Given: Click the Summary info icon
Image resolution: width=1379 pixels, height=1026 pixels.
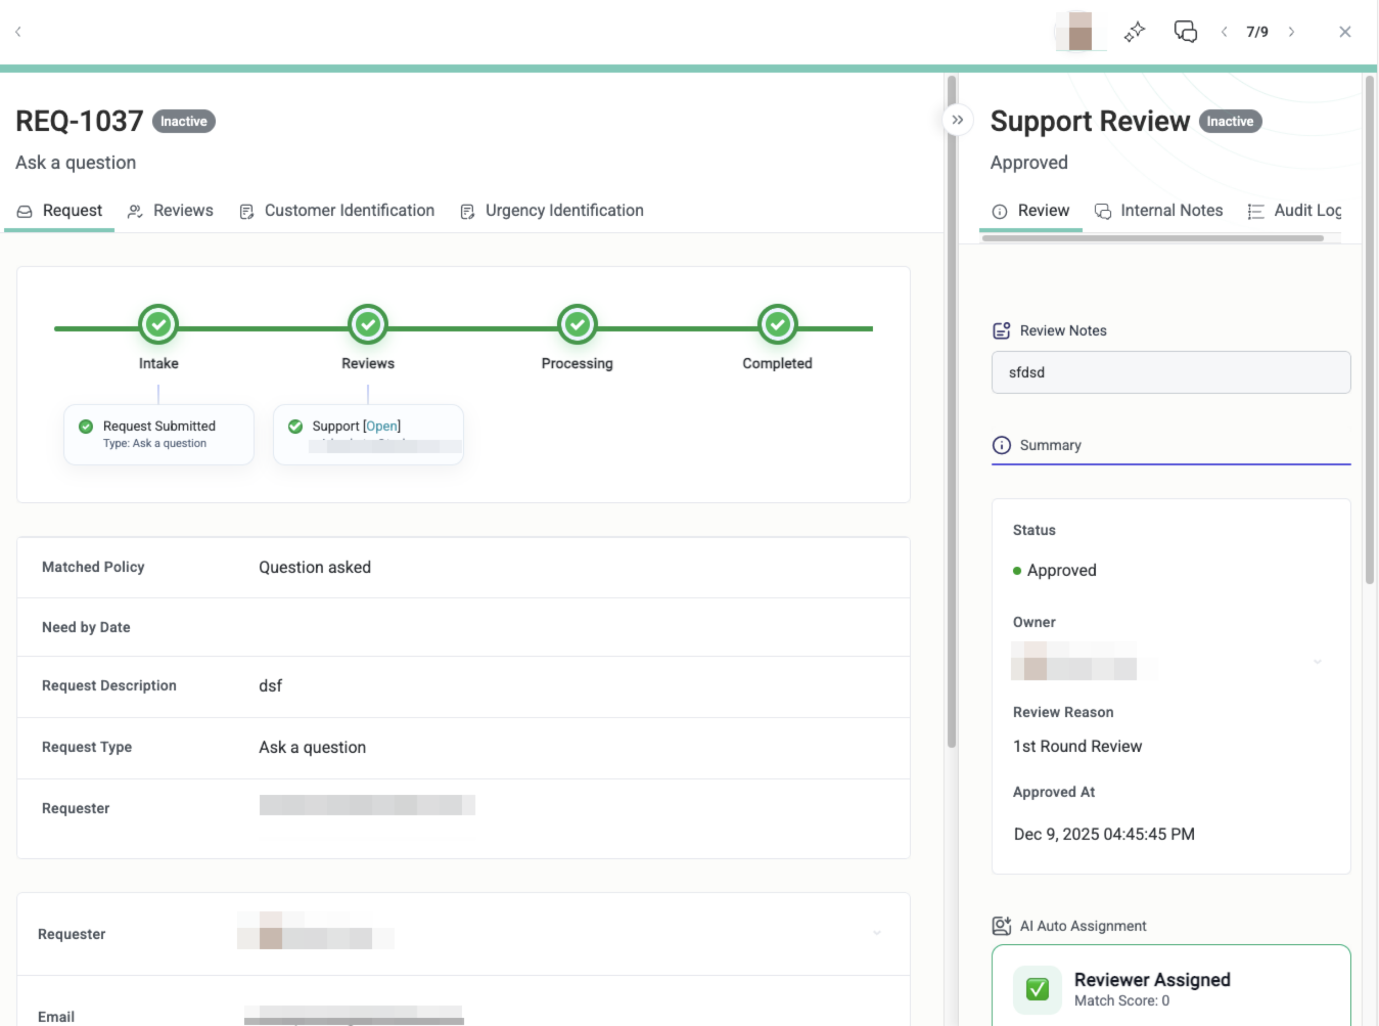Looking at the screenshot, I should (1001, 445).
